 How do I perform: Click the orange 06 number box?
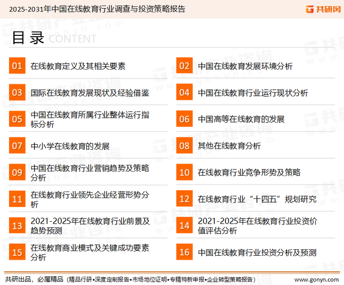coord(184,119)
